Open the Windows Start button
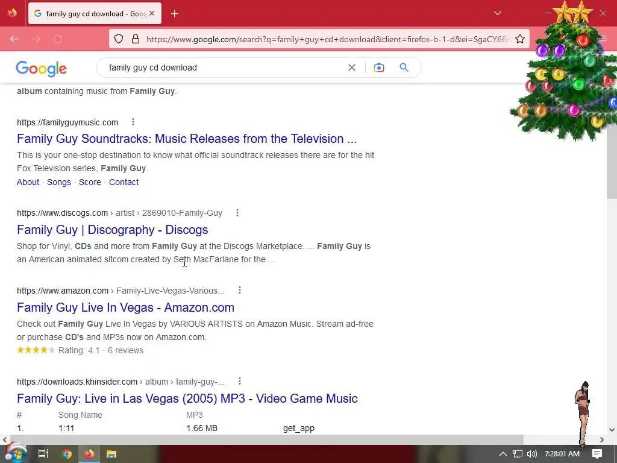617x463 pixels. tap(15, 453)
